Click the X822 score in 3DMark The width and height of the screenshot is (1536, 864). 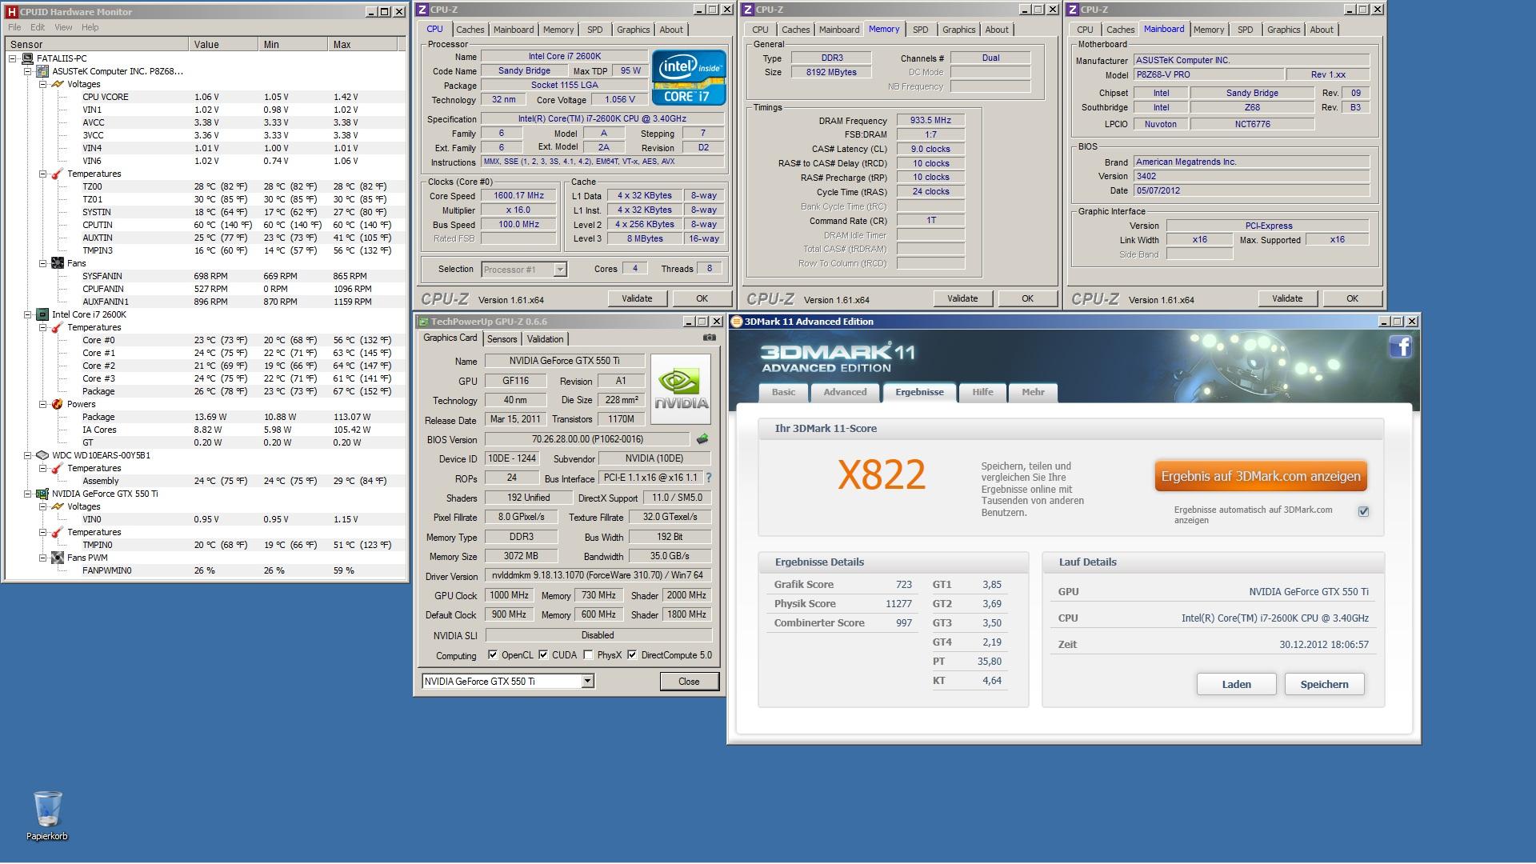point(881,475)
